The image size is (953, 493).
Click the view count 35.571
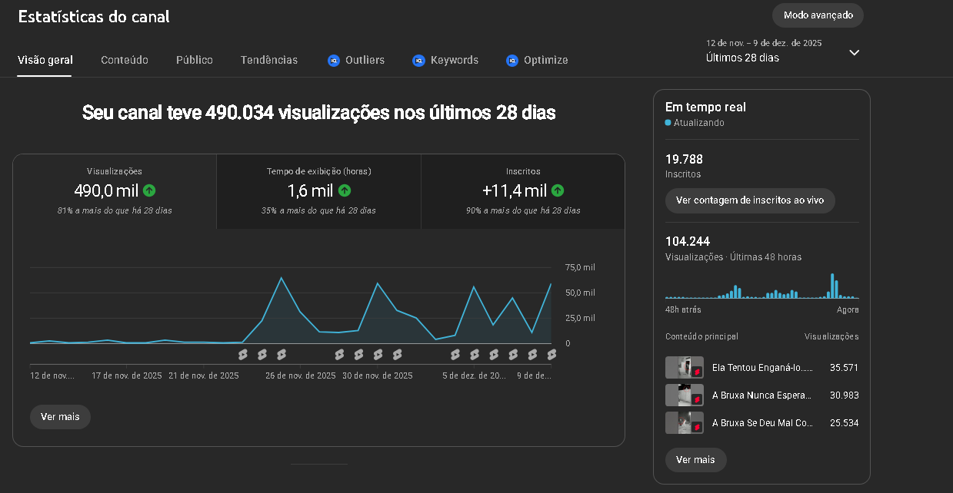tap(844, 368)
